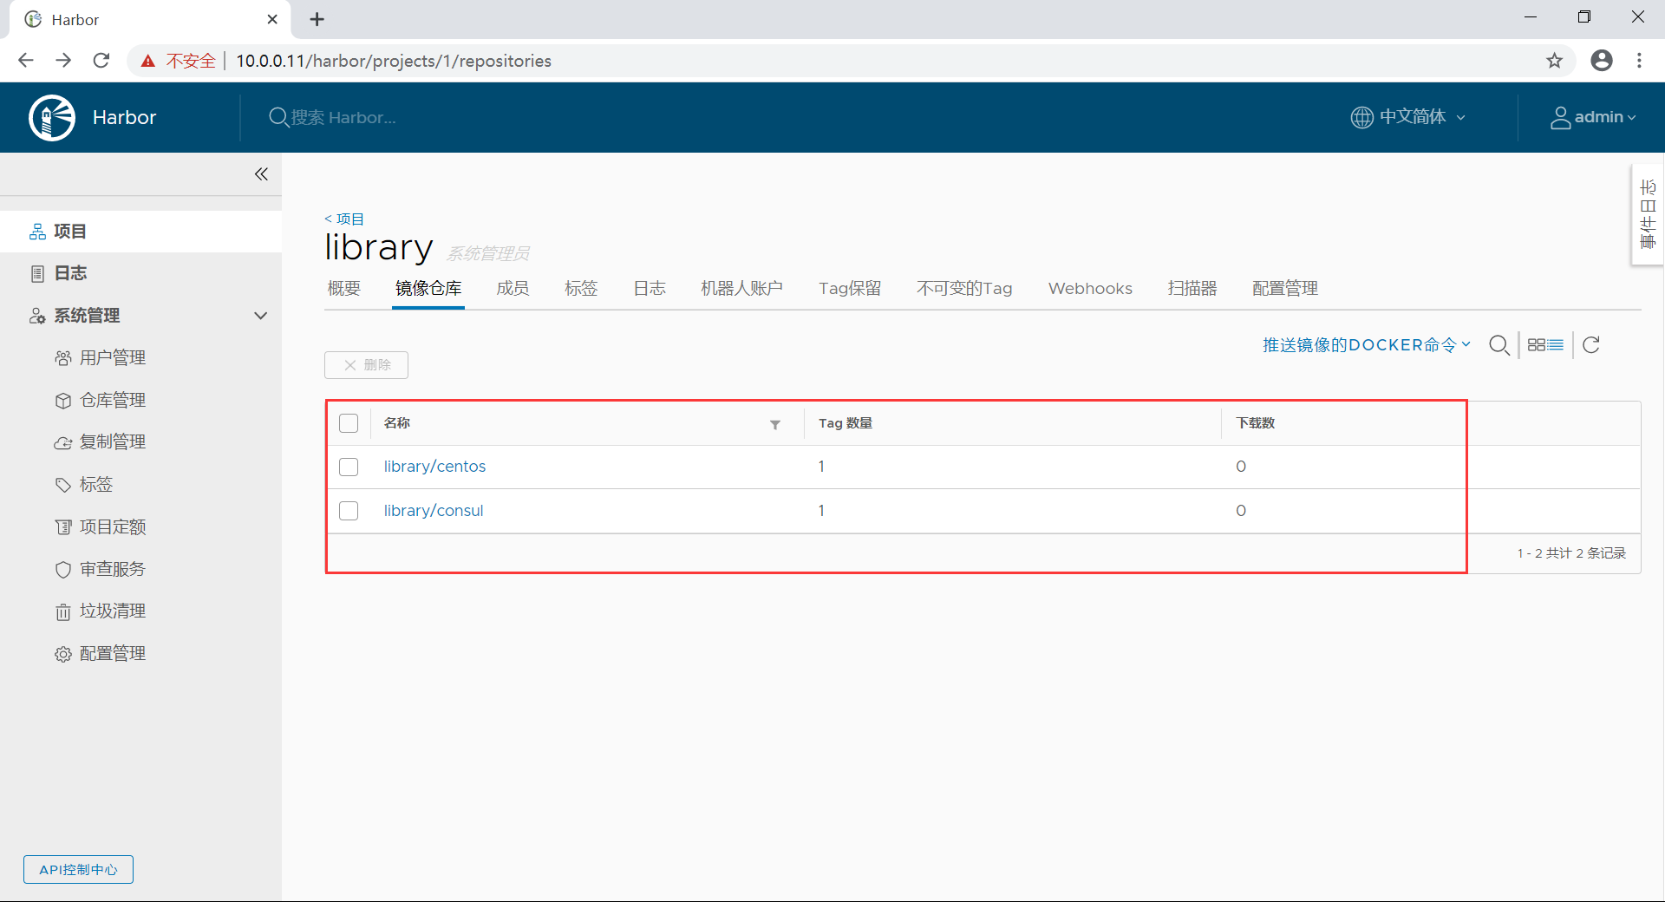Click the repository search magnifier icon
The height and width of the screenshot is (902, 1665).
pyautogui.click(x=1498, y=345)
